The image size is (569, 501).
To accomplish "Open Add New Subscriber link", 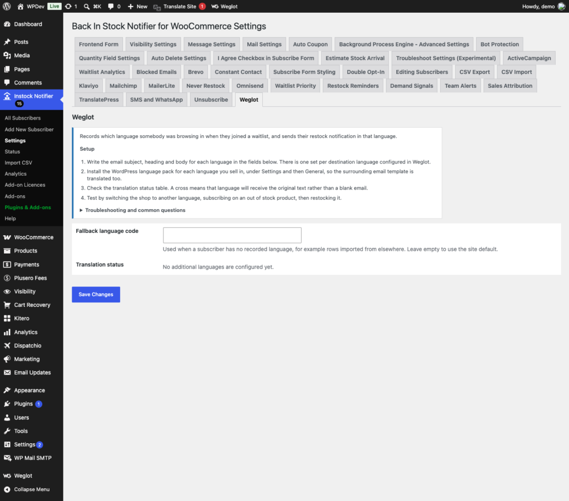I will click(29, 129).
